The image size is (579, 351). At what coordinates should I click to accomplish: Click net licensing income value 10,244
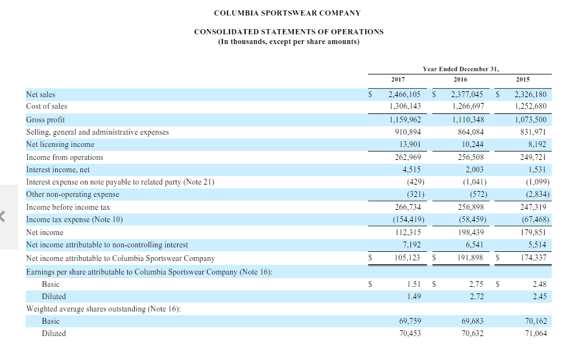click(473, 144)
